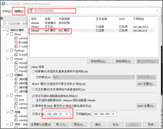Collapse the other folder node
The width and height of the screenshot is (163, 129).
[x=7, y=96]
